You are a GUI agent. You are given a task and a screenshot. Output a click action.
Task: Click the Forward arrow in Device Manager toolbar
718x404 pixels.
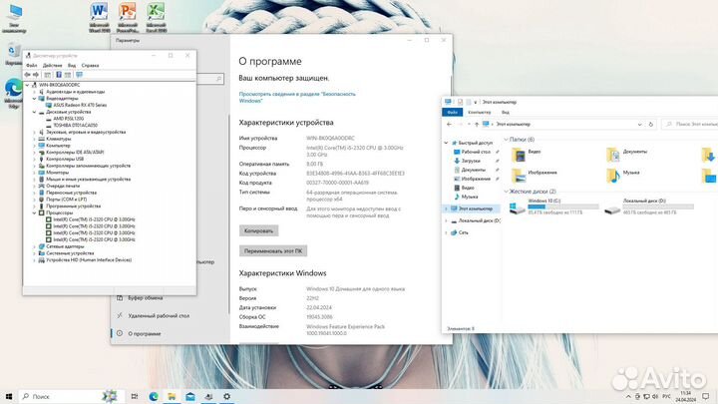point(36,75)
